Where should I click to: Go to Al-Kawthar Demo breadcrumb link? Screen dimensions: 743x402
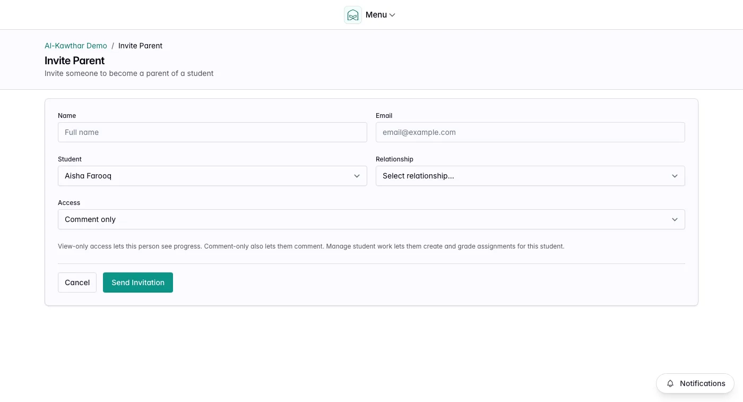click(76, 46)
